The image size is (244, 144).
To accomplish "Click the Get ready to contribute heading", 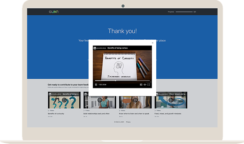I will coord(68,85).
